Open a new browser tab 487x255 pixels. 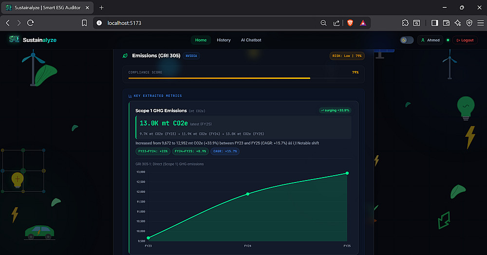pos(101,8)
